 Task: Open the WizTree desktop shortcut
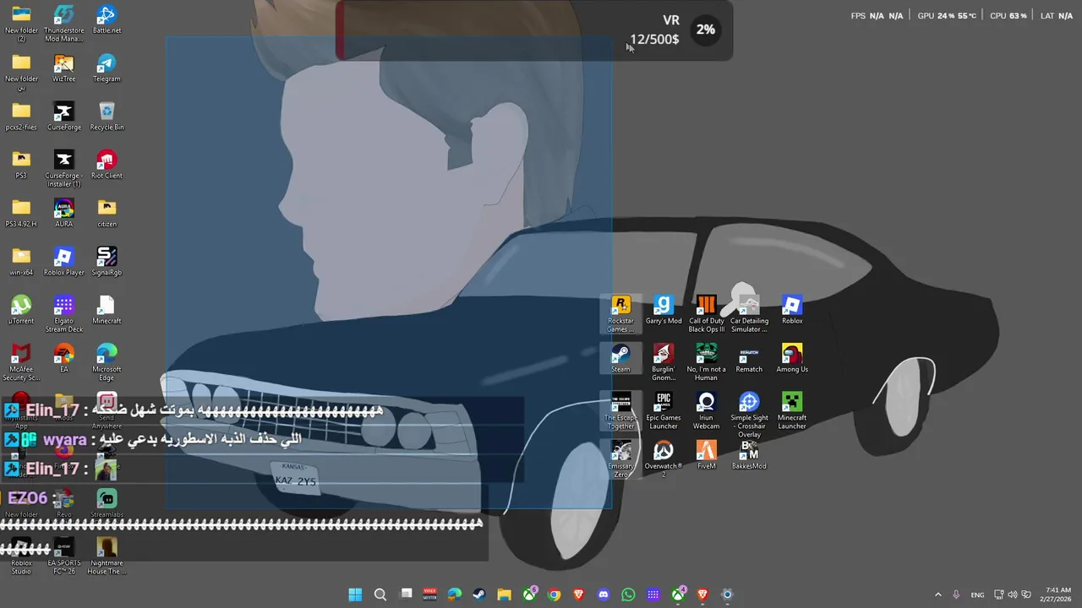pos(63,68)
